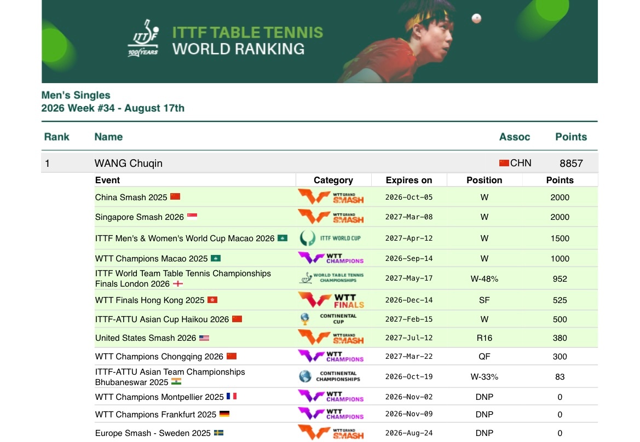This screenshot has width=640, height=442.
Task: Click the Singapore Smash 2026 event name
Action: tap(139, 217)
